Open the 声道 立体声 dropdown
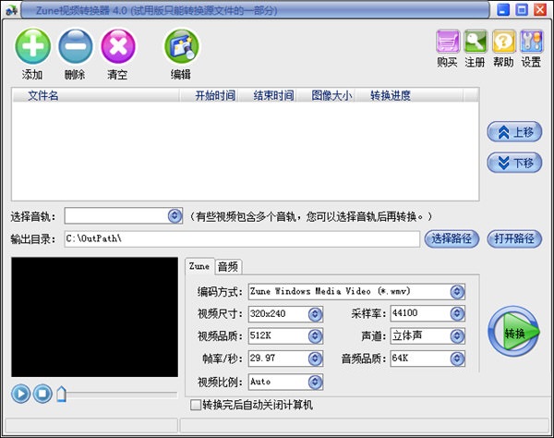The width and height of the screenshot is (554, 438). [457, 336]
